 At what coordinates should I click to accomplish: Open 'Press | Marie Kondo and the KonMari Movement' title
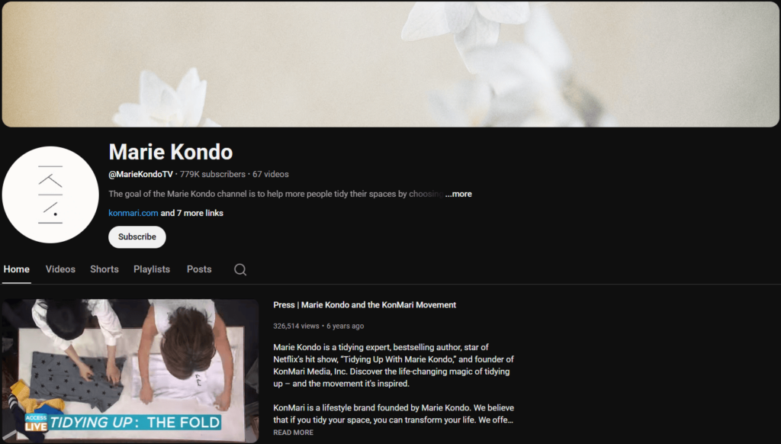(x=365, y=305)
